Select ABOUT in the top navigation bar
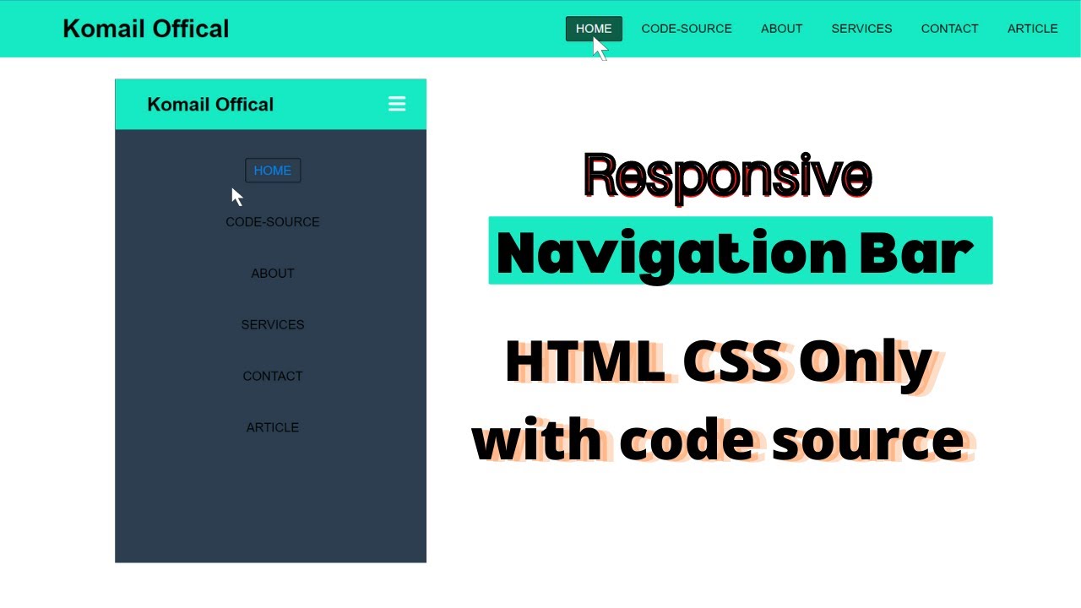Viewport: 1081px width, 608px height. [x=781, y=29]
